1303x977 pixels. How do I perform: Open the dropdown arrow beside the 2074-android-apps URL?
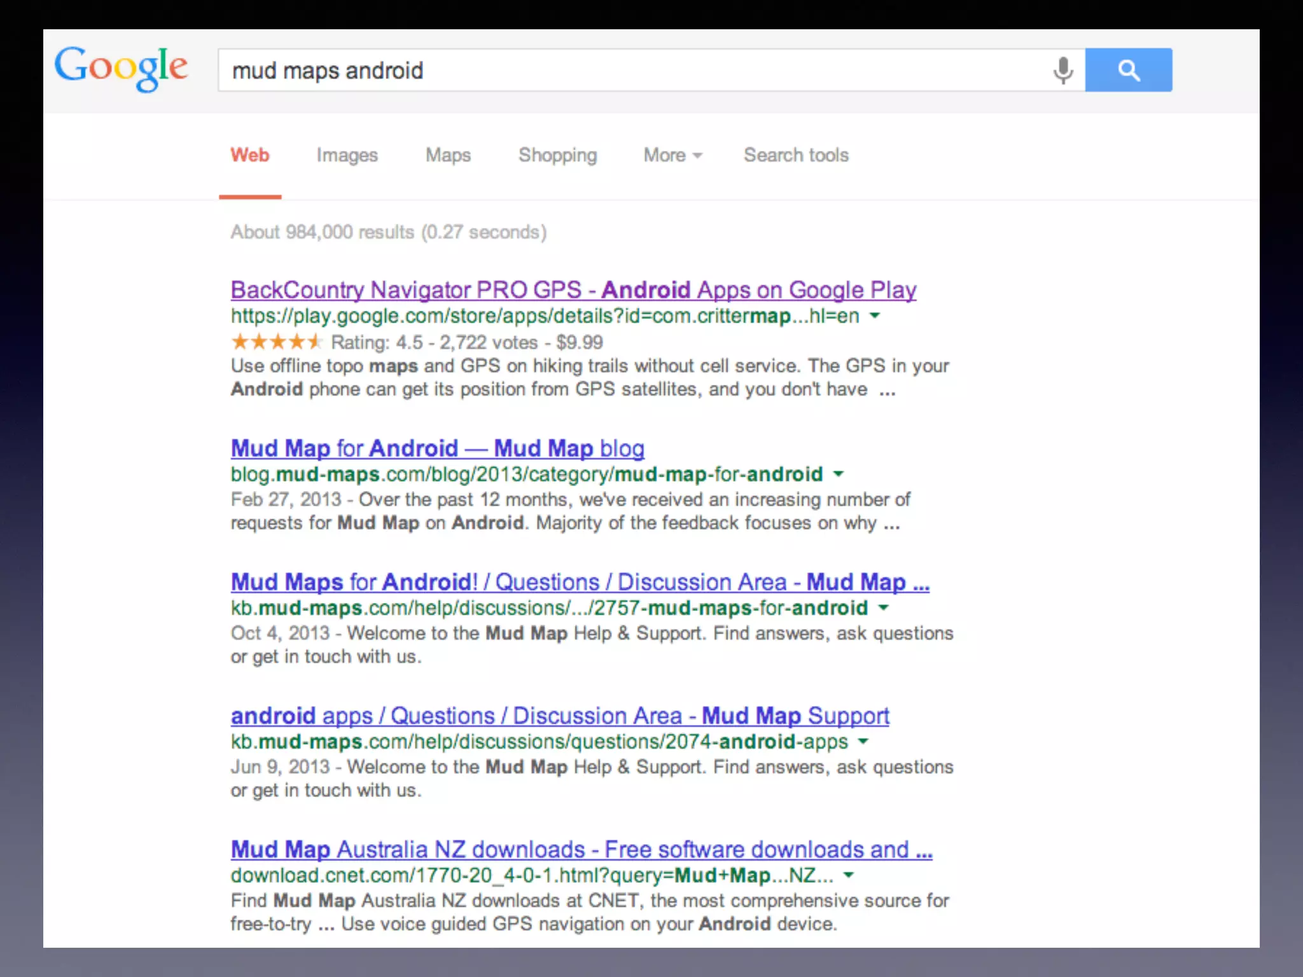click(x=863, y=741)
